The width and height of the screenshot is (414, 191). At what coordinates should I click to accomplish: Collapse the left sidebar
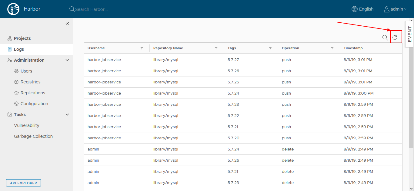coord(67,23)
